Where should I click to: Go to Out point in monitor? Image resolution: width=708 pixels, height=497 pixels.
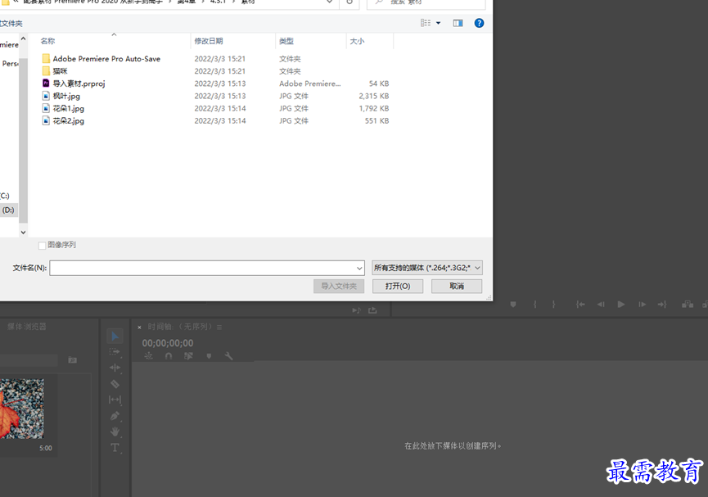(x=662, y=305)
